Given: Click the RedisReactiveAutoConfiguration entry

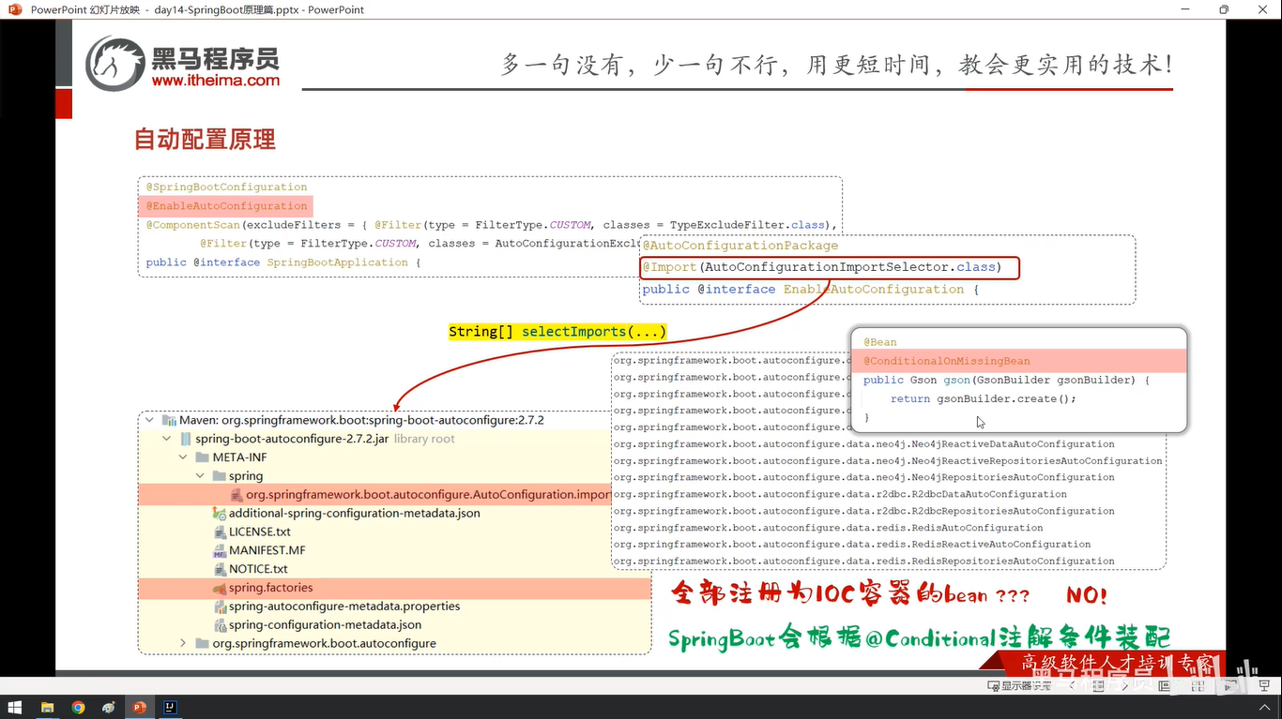Looking at the screenshot, I should point(851,545).
